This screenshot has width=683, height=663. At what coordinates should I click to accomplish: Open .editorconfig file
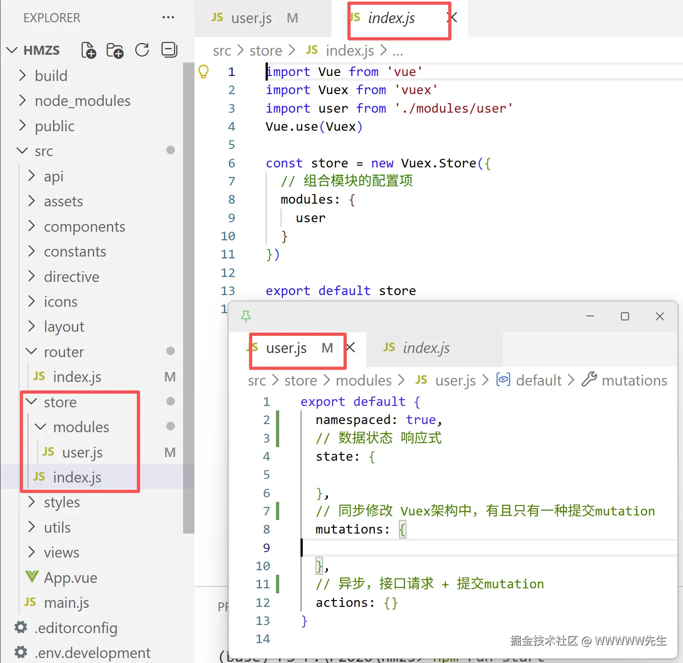tap(76, 628)
